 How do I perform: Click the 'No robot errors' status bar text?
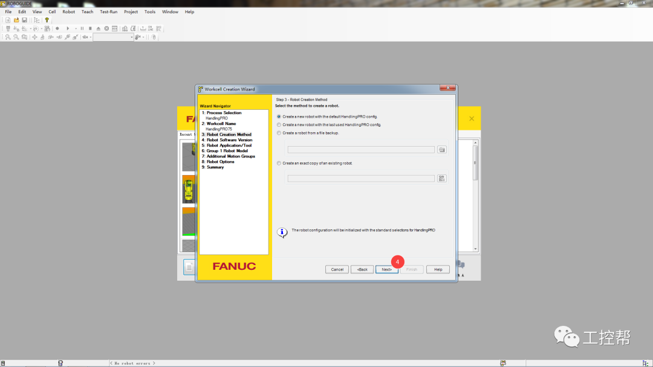click(x=132, y=363)
